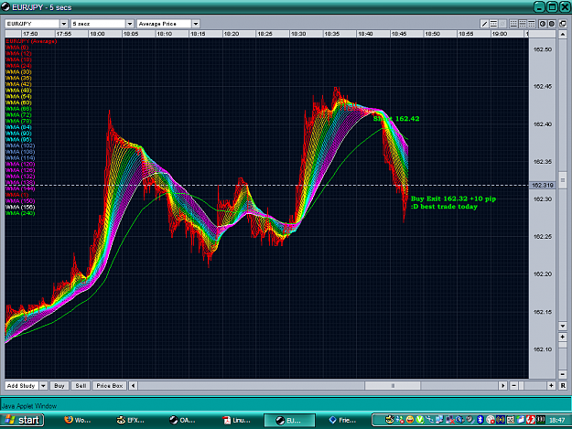
Task: Maximize the EUR/JPY chart window
Action: pyautogui.click(x=553, y=6)
